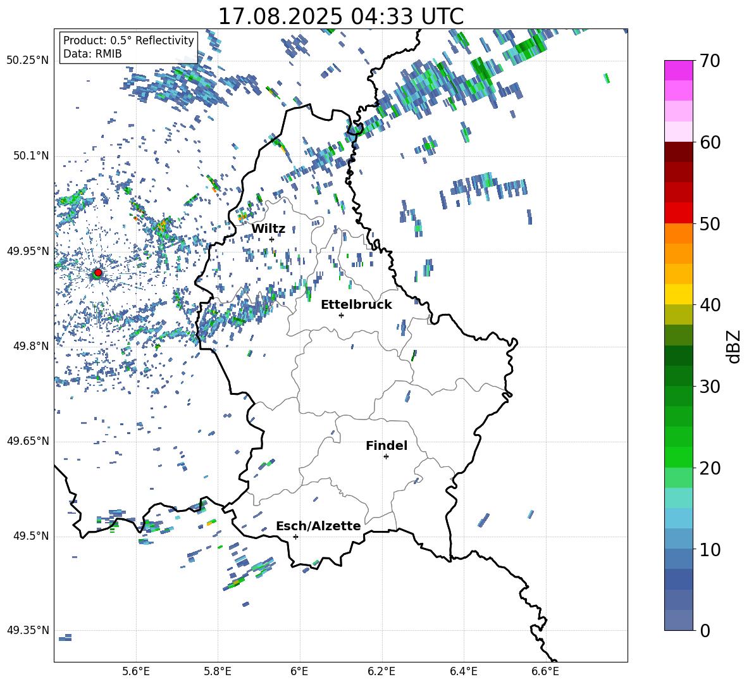
Task: Click the 50.1°N latitude label
Action: (x=30, y=156)
